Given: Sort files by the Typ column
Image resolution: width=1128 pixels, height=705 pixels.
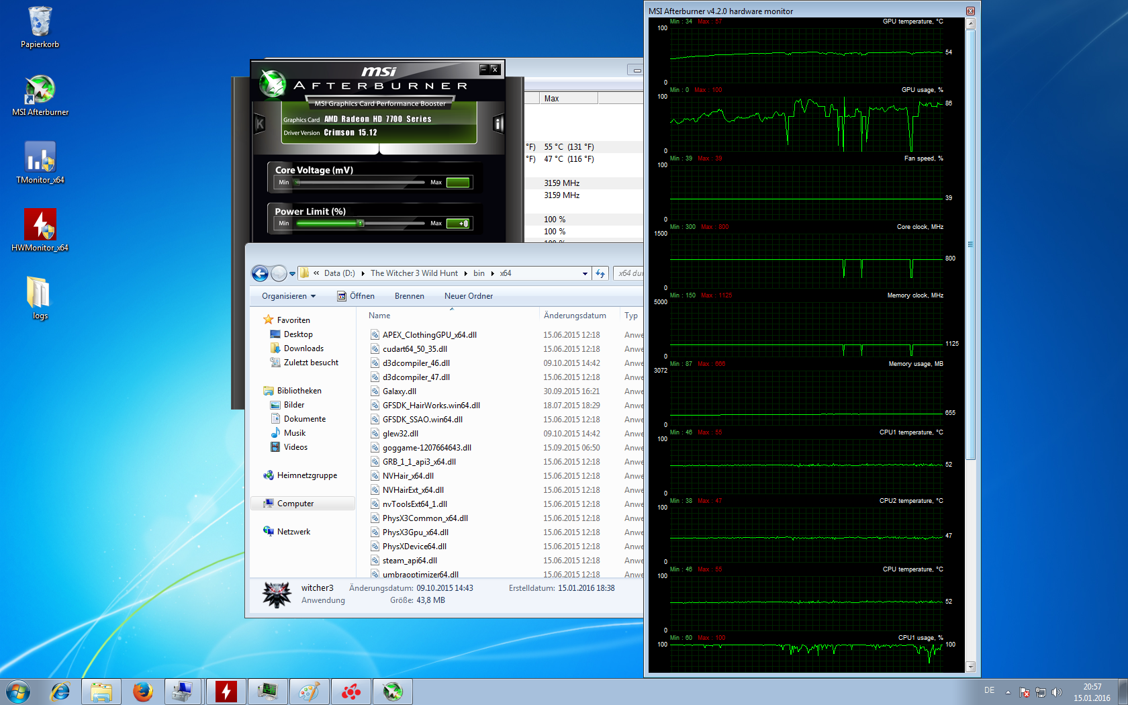Looking at the screenshot, I should (632, 316).
